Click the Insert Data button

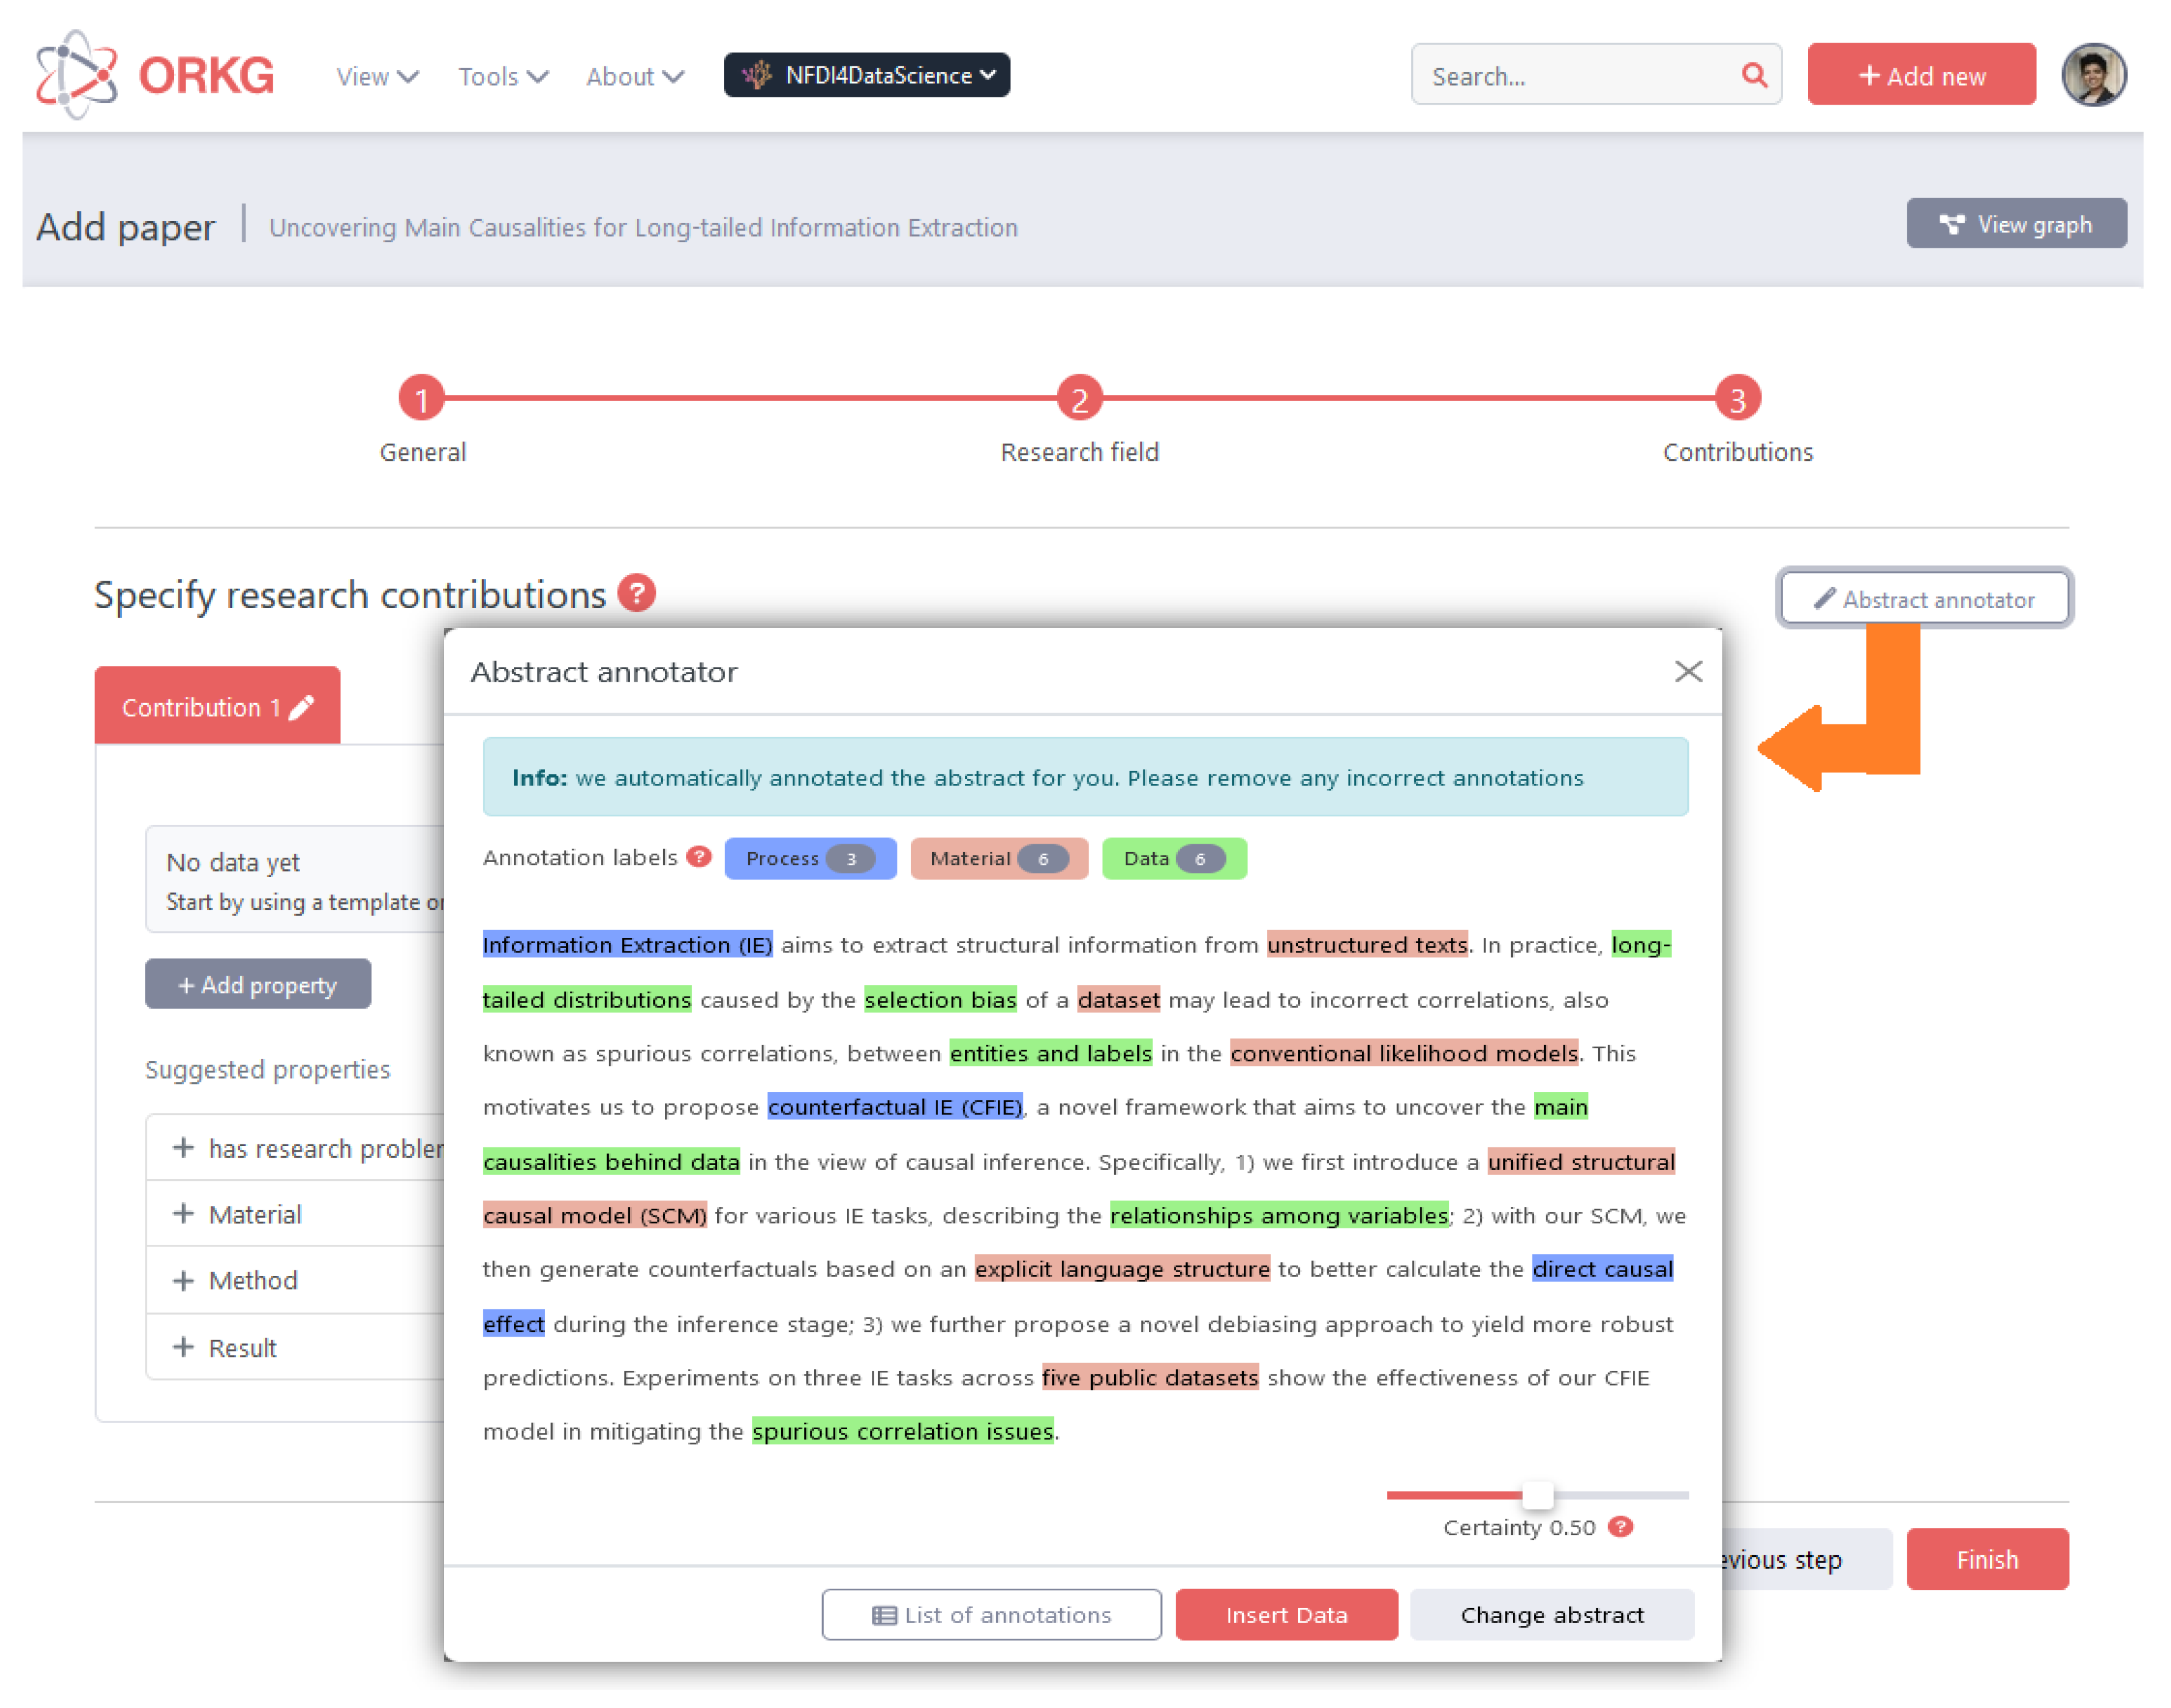coord(1286,1615)
